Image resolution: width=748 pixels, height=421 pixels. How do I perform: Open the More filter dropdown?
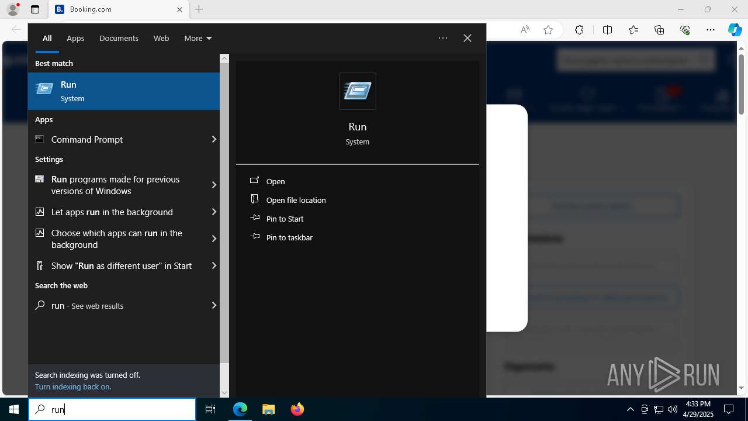click(x=198, y=38)
